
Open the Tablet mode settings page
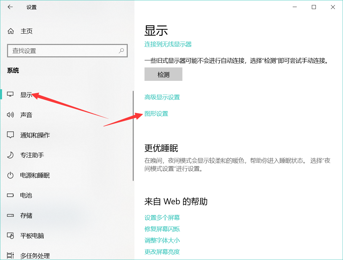click(x=32, y=236)
